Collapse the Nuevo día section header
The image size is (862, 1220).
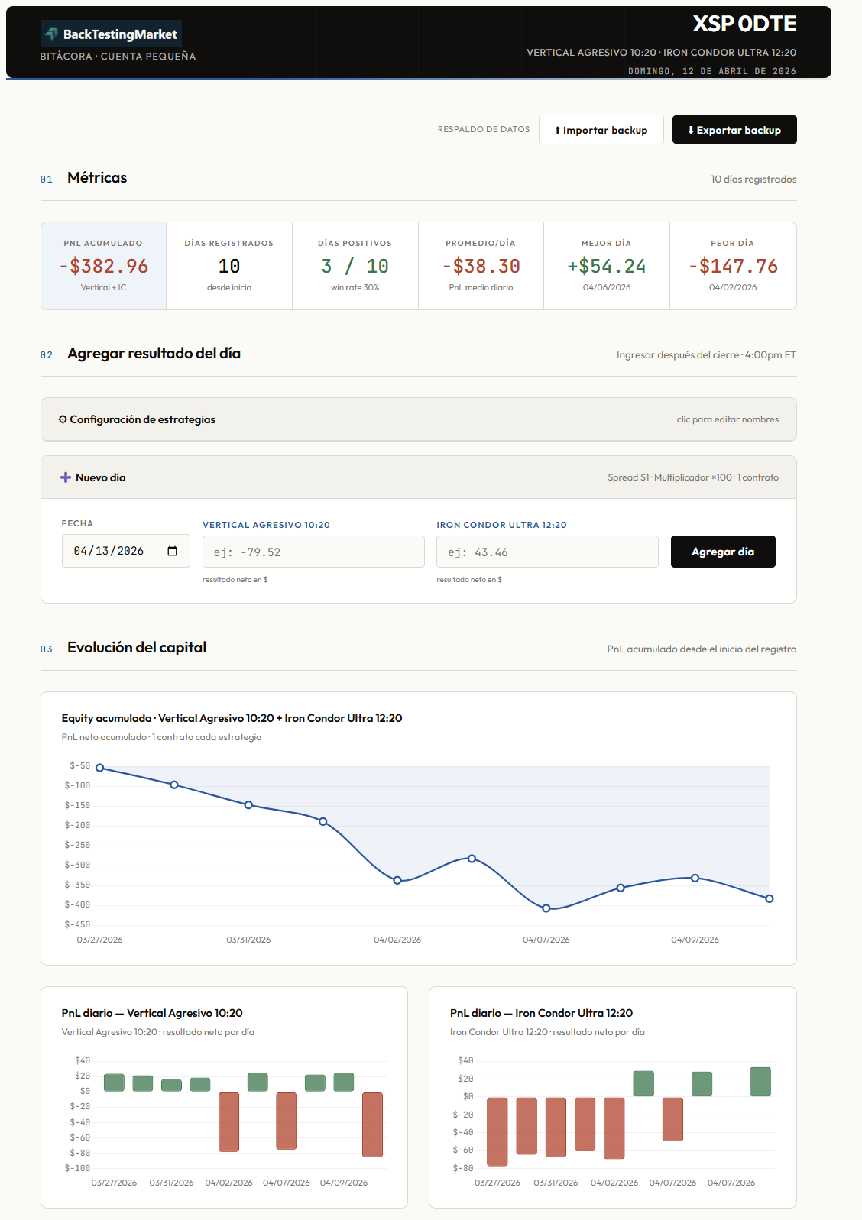pos(418,477)
